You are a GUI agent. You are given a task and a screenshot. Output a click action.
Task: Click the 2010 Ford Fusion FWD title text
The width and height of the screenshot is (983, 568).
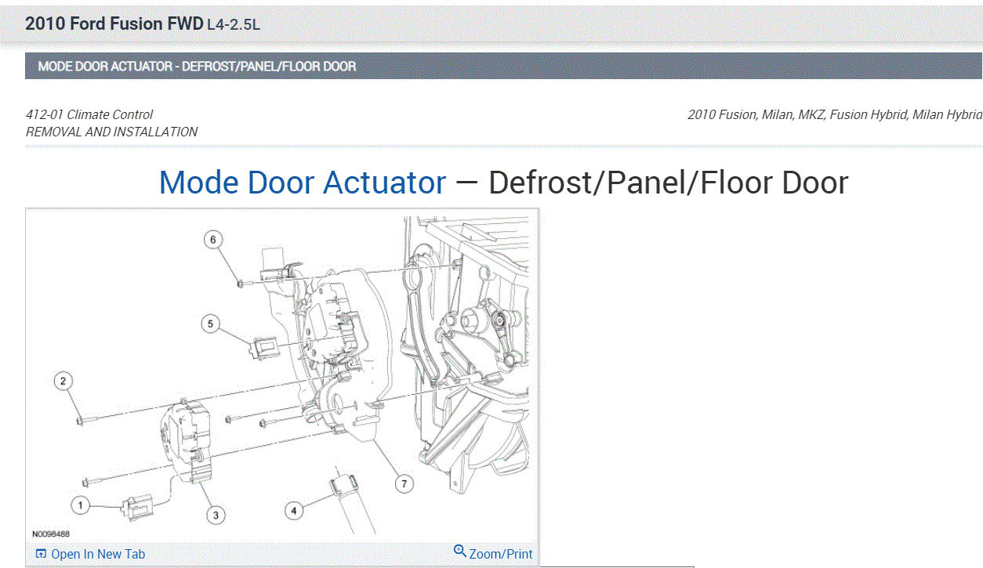(114, 23)
